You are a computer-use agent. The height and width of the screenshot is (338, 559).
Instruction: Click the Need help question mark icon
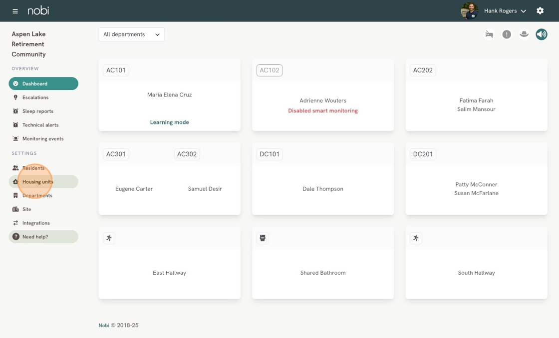[x=16, y=237]
